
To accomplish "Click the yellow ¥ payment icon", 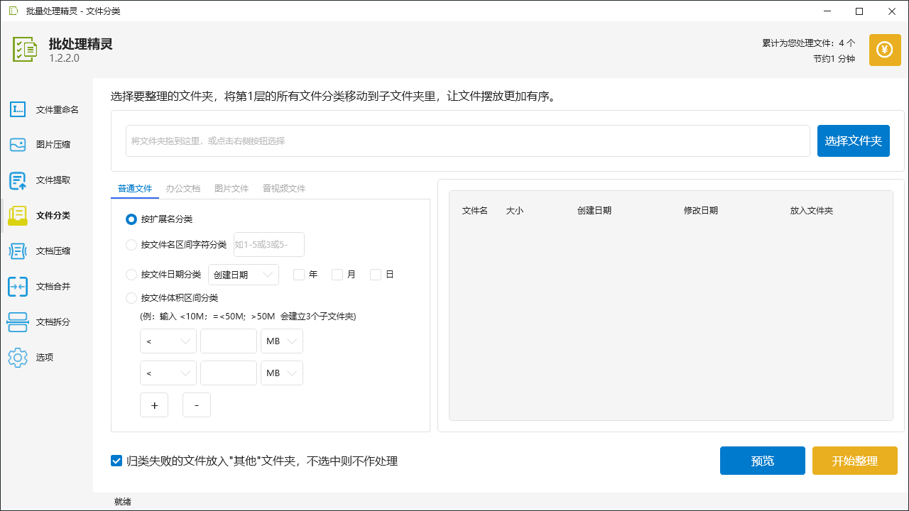I will click(884, 50).
